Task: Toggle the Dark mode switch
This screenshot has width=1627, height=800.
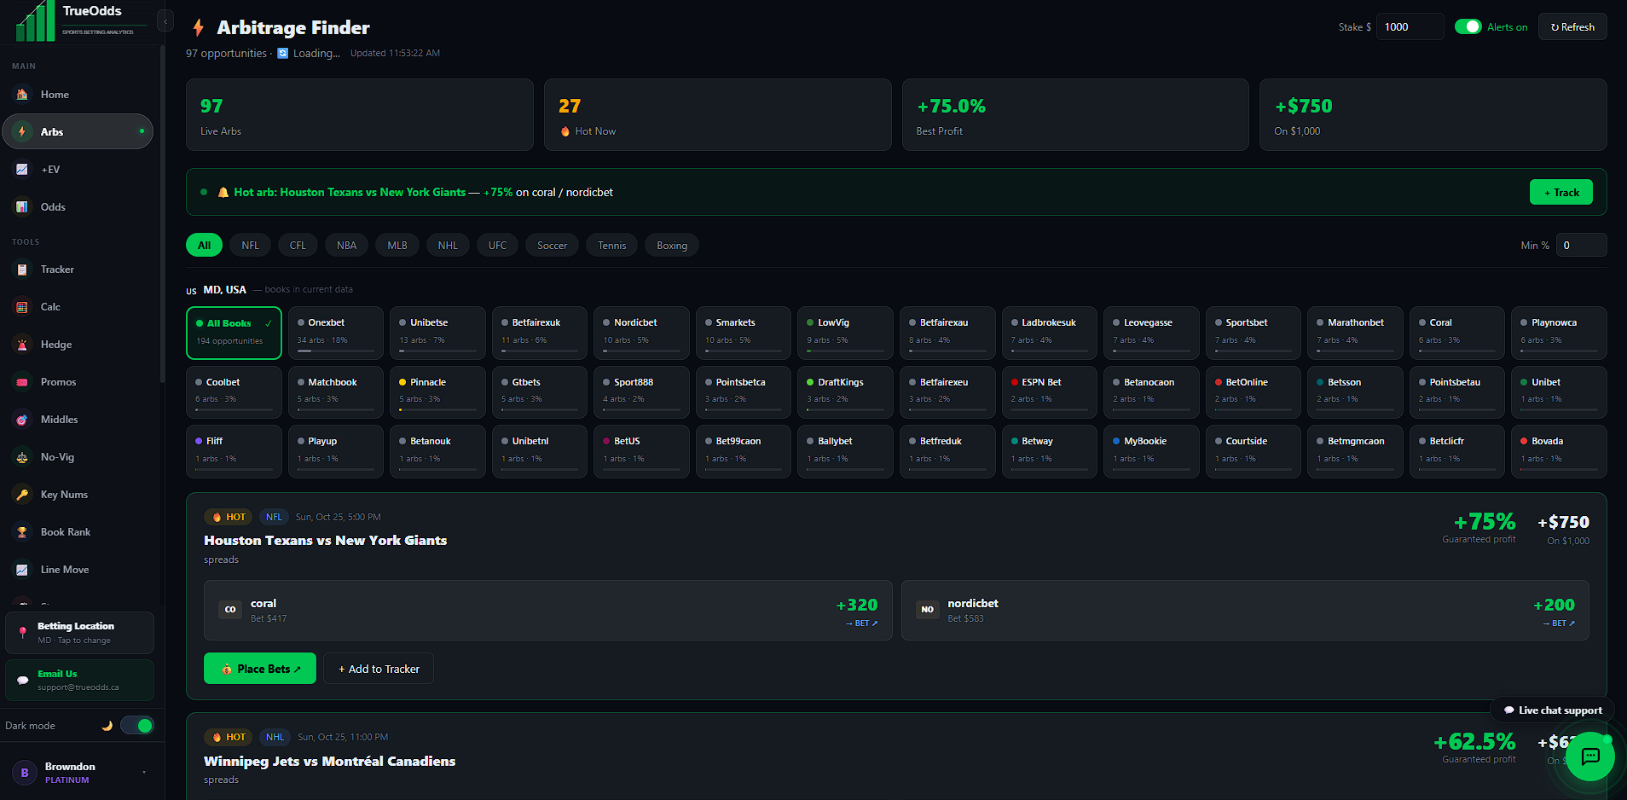Action: coord(136,726)
